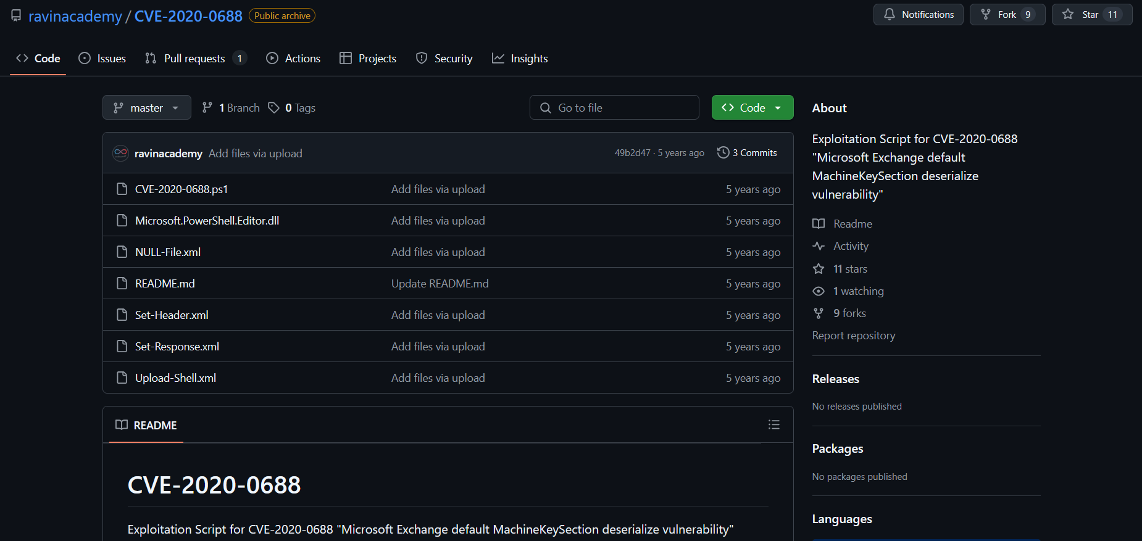Expand the green Code dropdown button
Viewport: 1142px width, 541px height.
click(752, 108)
